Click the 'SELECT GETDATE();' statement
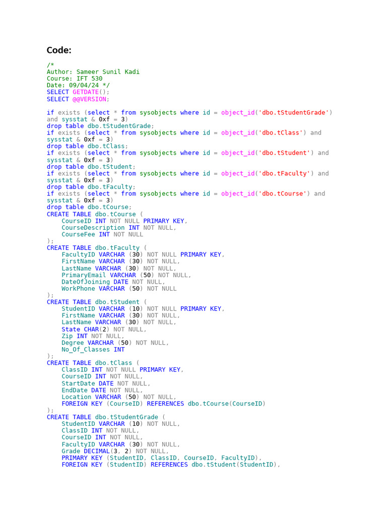The image size is (387, 516). point(78,92)
